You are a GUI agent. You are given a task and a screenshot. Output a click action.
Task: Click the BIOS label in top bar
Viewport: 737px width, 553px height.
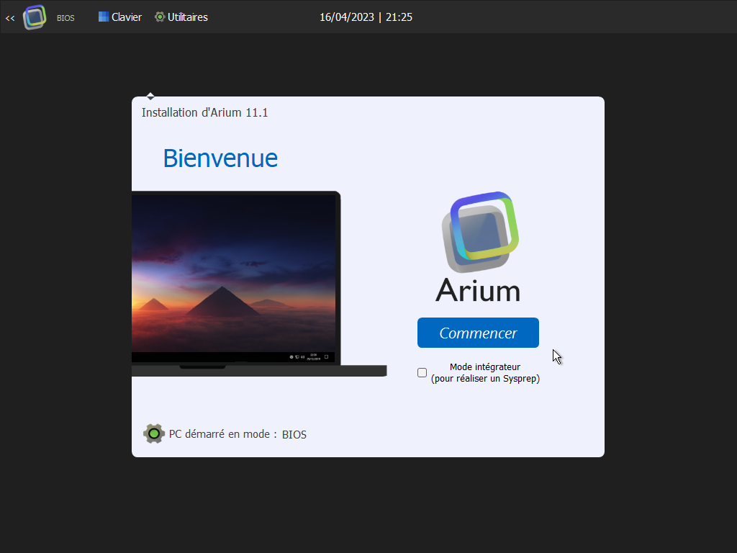point(65,18)
